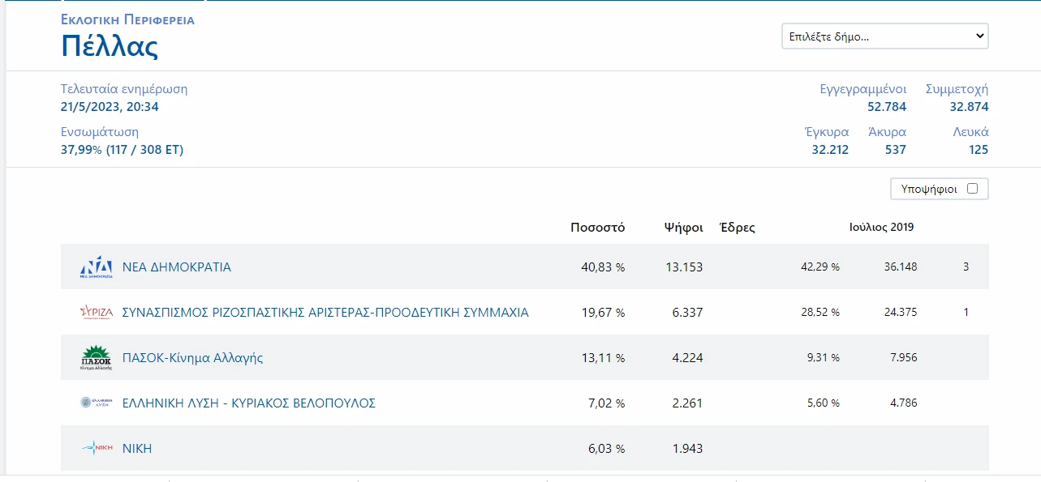The height and width of the screenshot is (482, 1041).
Task: Open the Επιλέξτε δήμο dropdown
Action: (x=884, y=36)
